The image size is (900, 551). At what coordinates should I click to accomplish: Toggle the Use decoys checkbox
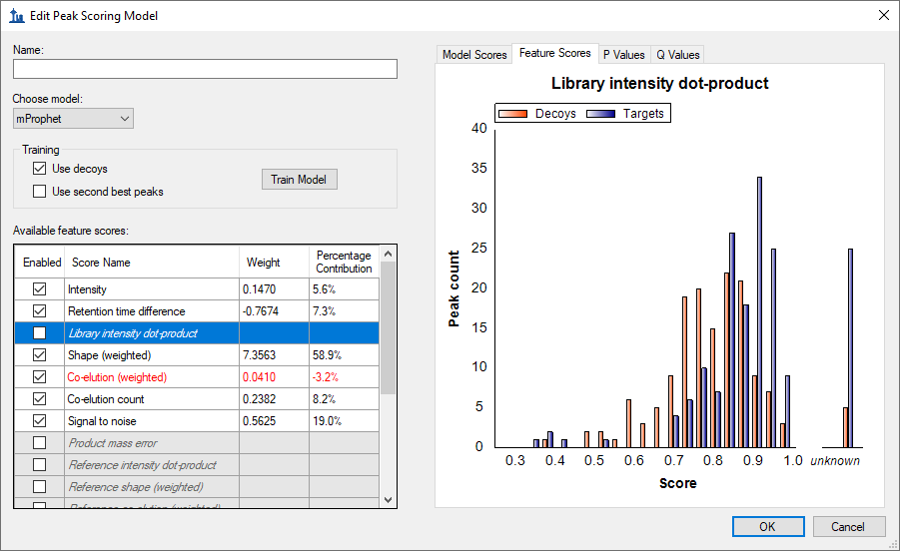point(40,169)
